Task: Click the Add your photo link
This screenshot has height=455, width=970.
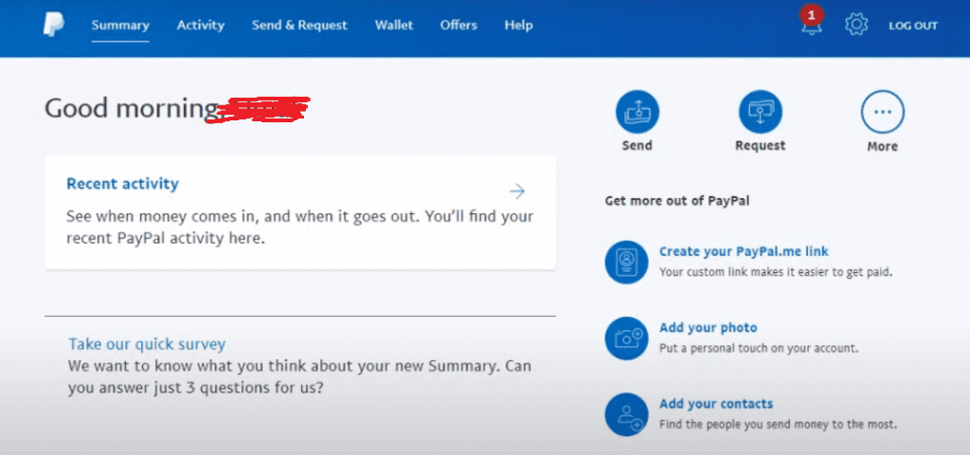Action: [x=709, y=327]
